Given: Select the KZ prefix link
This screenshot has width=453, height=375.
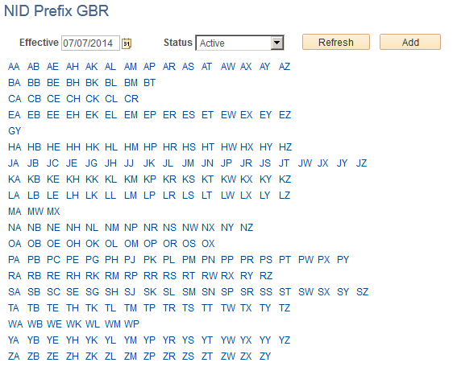Looking at the screenshot, I should 285,179.
